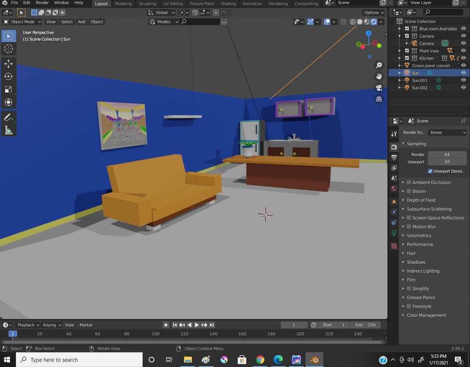Open the Object properties tab (orange square)
470x367 pixels.
pos(394,202)
